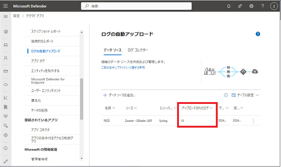This screenshot has width=281, height=167.
Task: Open the cloud apps icon in rail
Action: (6, 84)
